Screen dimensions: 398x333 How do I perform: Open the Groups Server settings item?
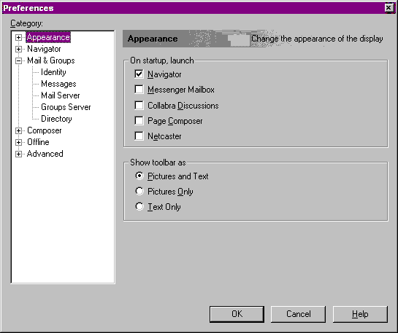click(66, 107)
